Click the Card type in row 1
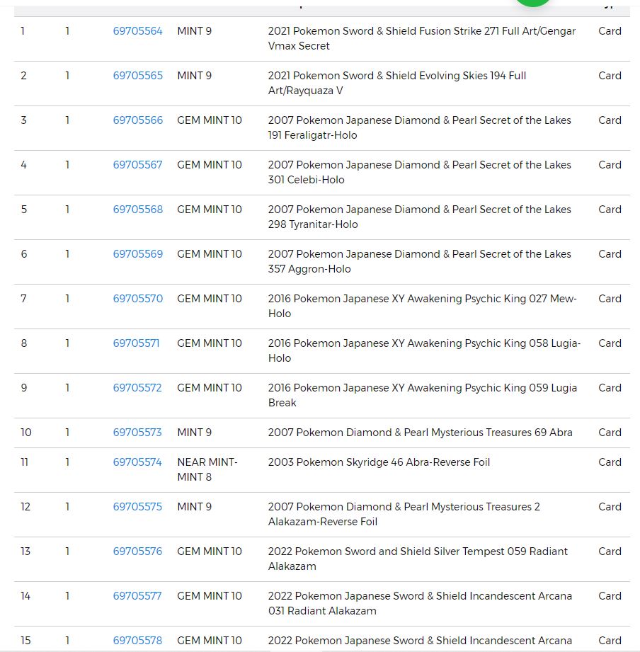Screen dimensions: 640x652 pos(610,31)
